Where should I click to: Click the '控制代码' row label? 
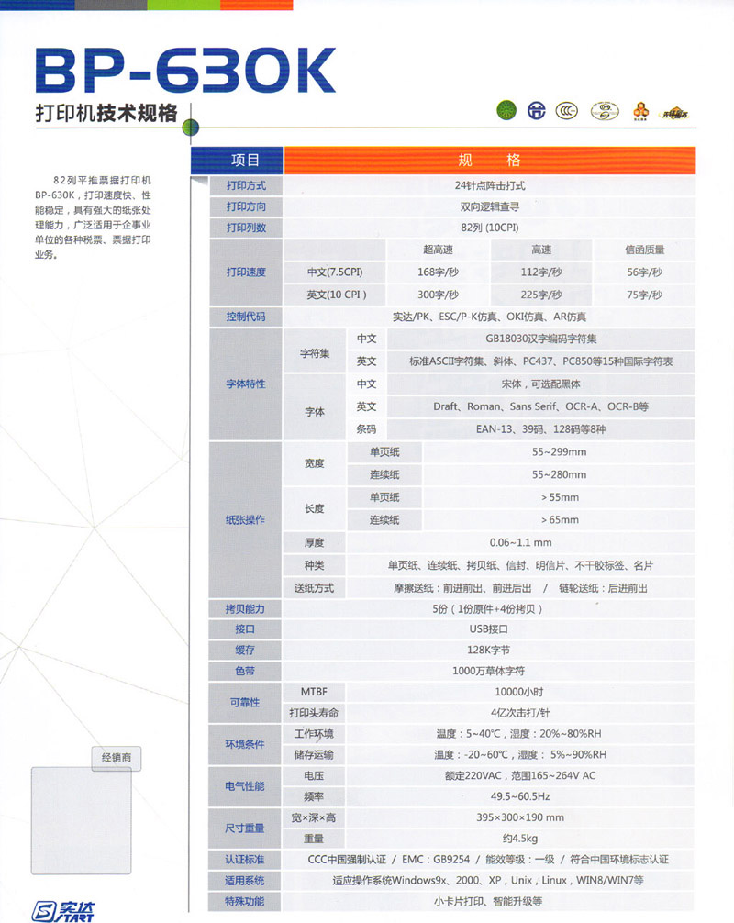pos(246,317)
